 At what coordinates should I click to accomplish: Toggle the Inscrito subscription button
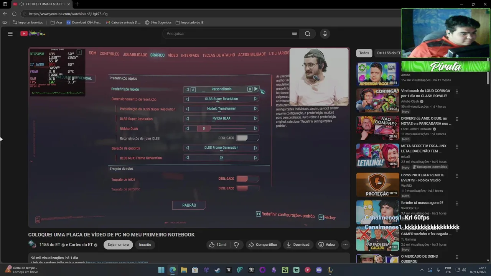tap(145, 245)
